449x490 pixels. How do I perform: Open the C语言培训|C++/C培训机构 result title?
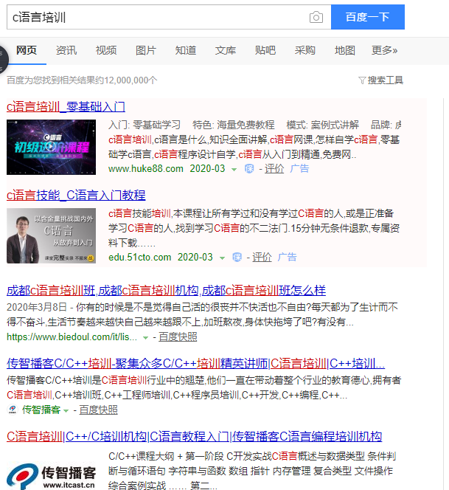(194, 437)
